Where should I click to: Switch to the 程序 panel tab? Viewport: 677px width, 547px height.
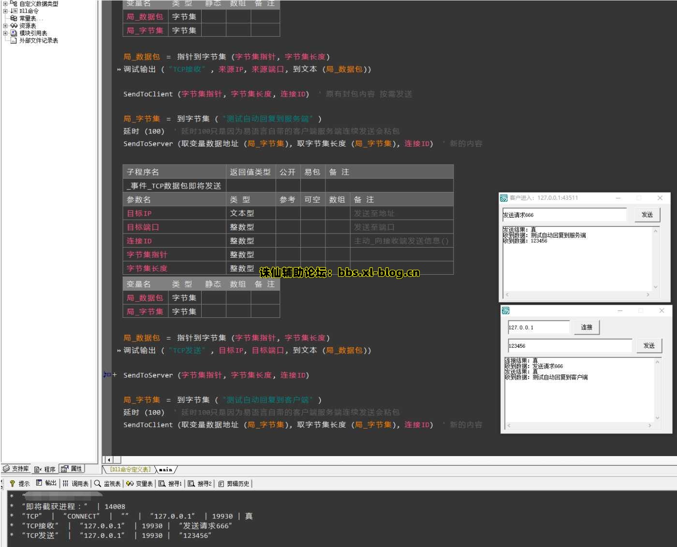coord(45,469)
